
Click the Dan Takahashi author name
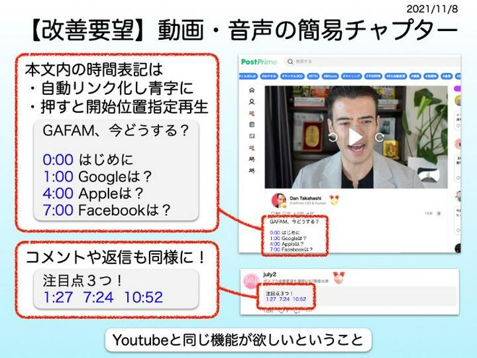305,198
